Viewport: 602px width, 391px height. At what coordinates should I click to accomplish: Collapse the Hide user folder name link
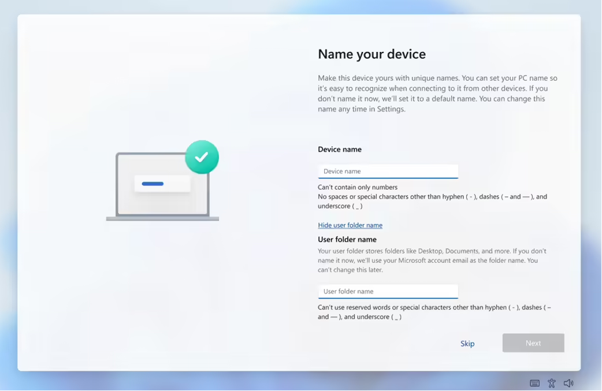(350, 225)
